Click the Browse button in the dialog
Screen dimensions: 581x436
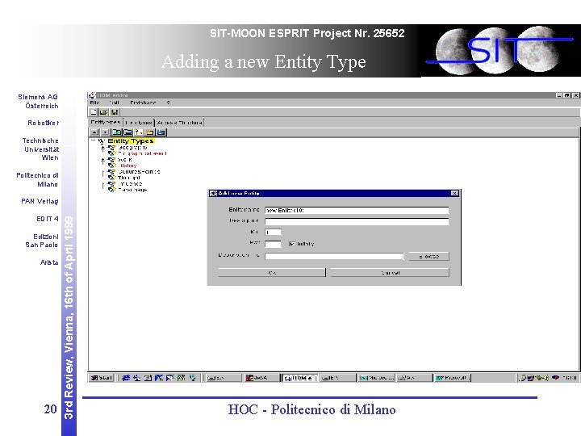point(429,256)
